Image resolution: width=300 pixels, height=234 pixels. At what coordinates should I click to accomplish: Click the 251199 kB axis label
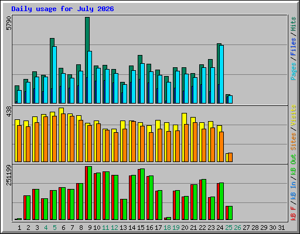click(x=9, y=175)
